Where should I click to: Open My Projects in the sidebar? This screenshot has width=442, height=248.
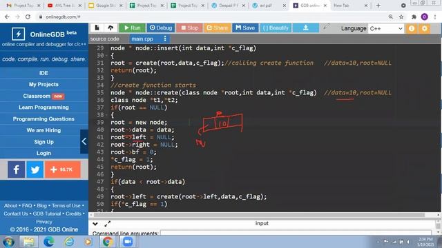[44, 84]
